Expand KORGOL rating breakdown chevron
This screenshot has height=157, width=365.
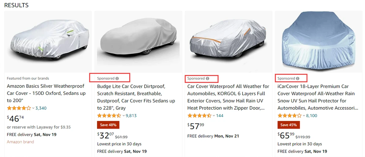[x=214, y=116]
